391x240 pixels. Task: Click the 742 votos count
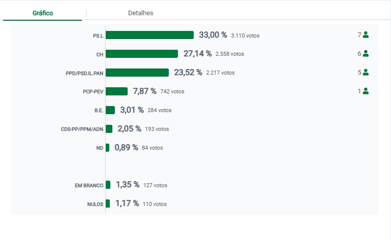[x=172, y=92]
